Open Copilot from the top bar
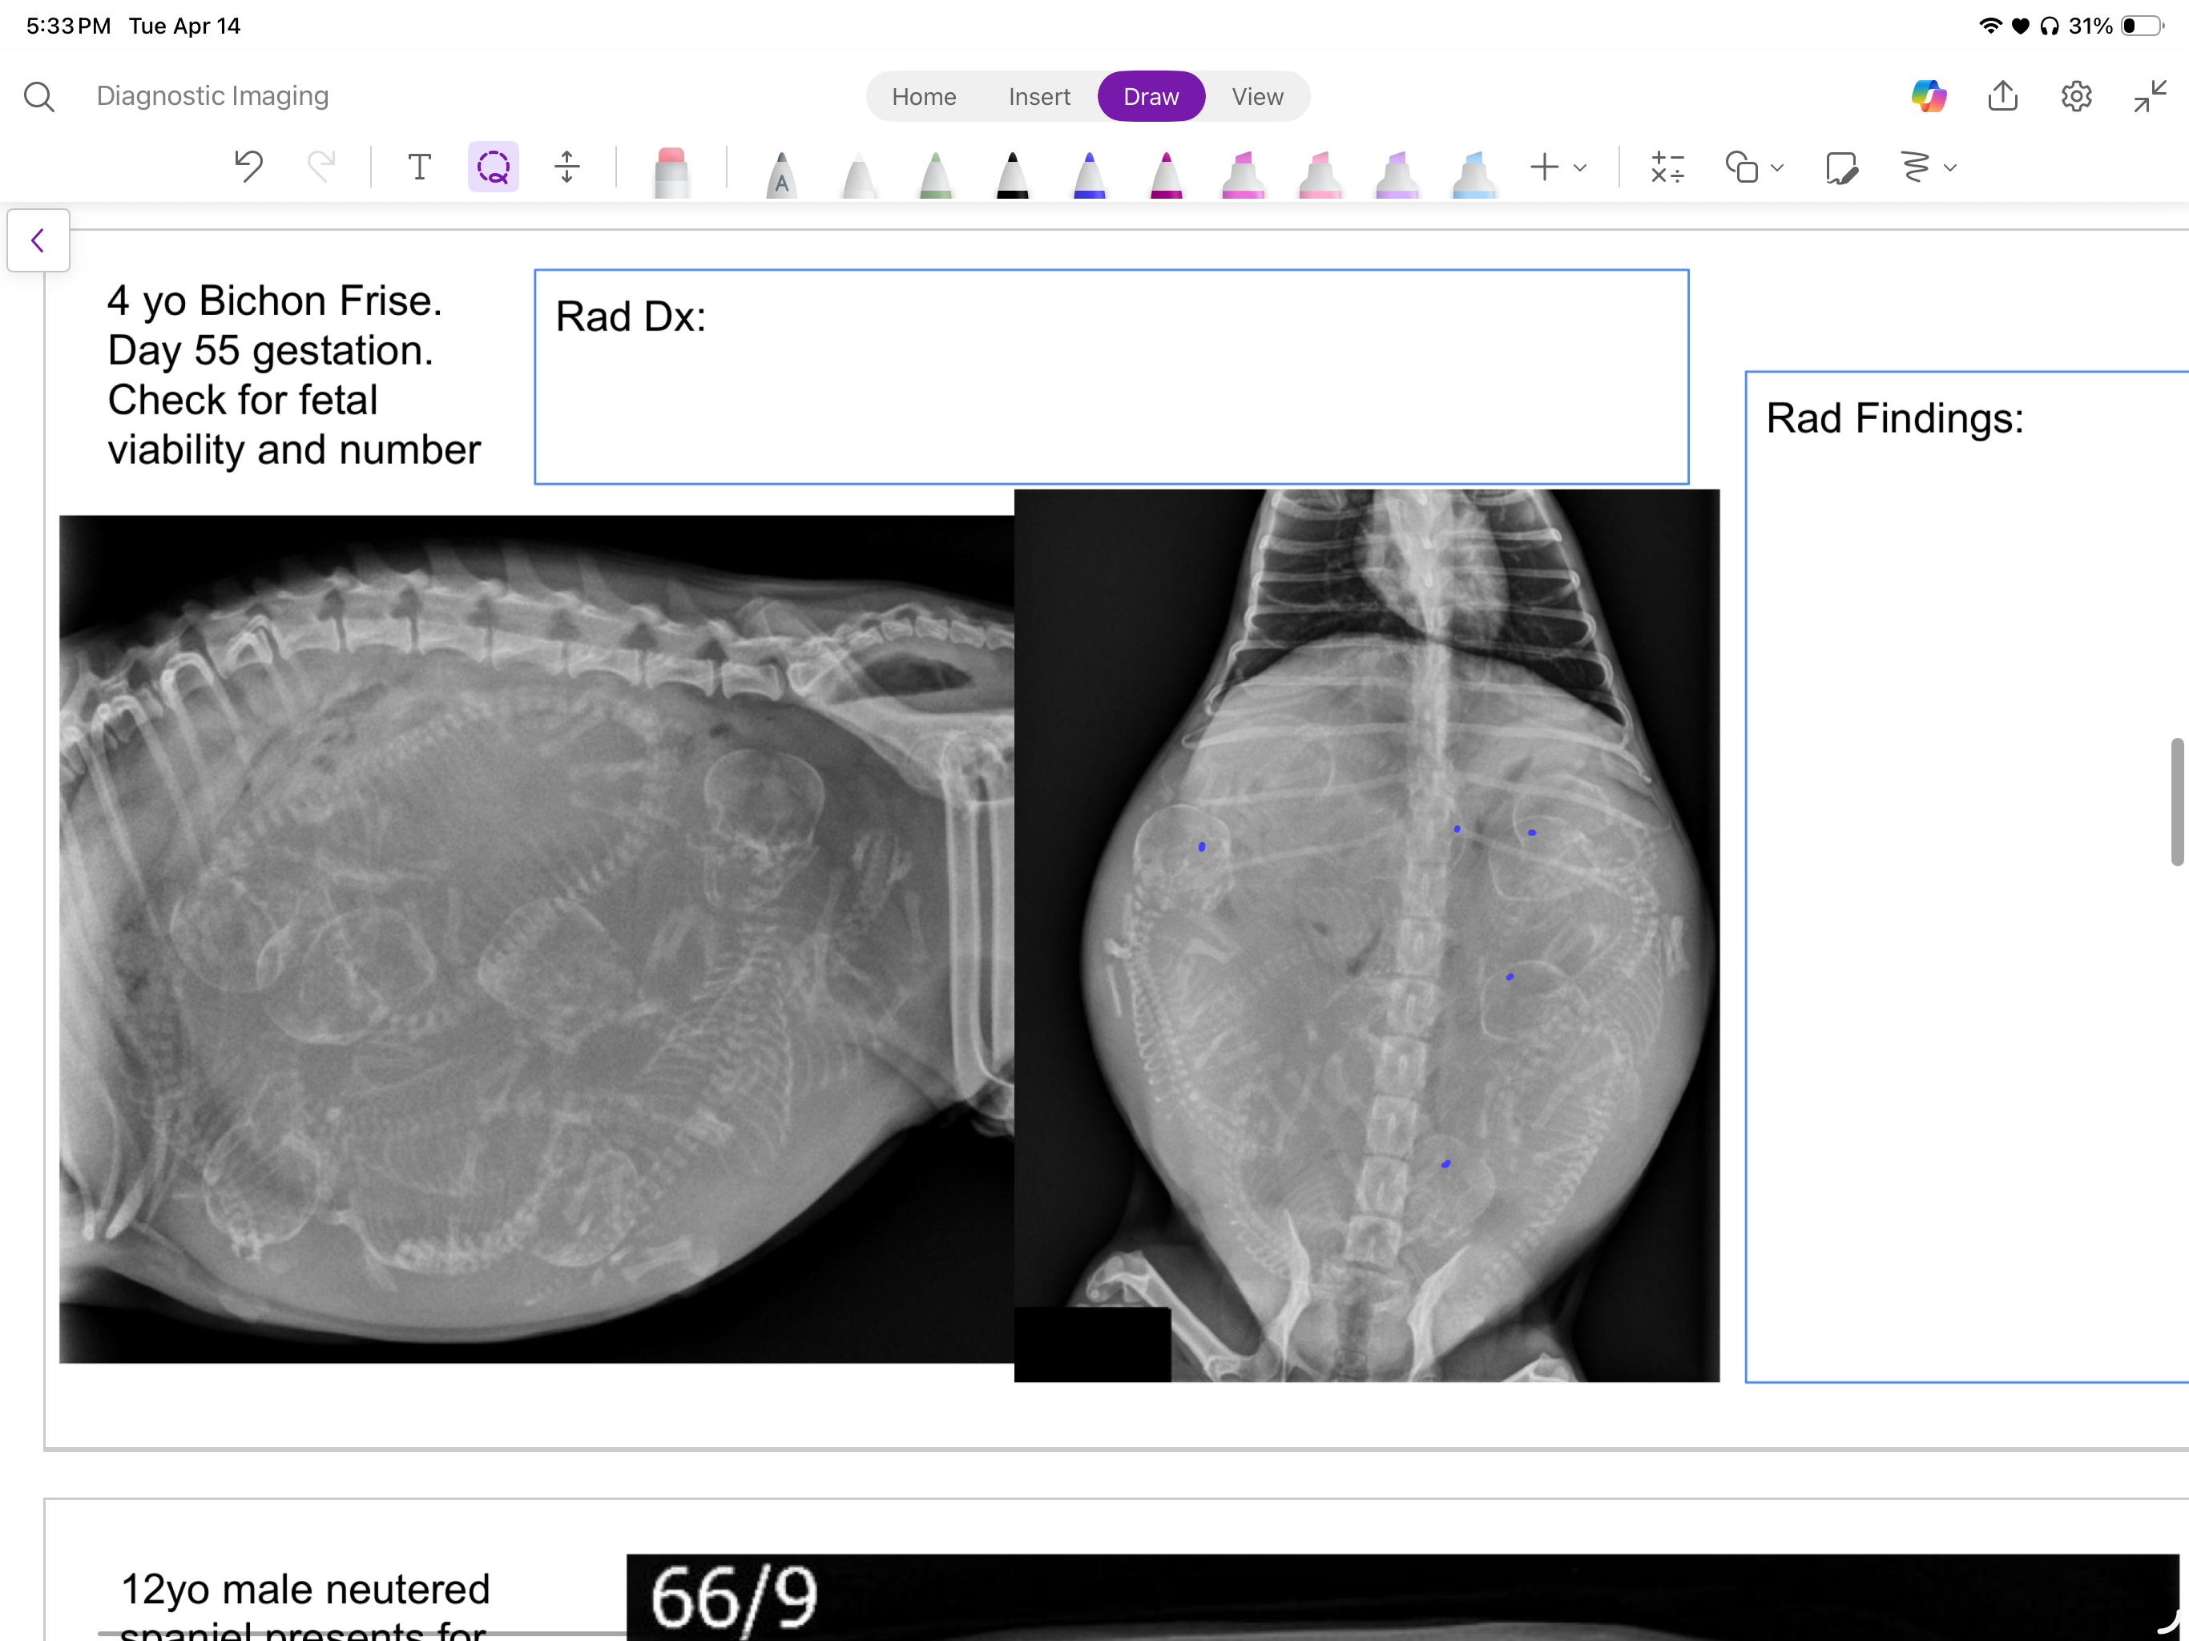Image resolution: width=2189 pixels, height=1641 pixels. pyautogui.click(x=1929, y=96)
